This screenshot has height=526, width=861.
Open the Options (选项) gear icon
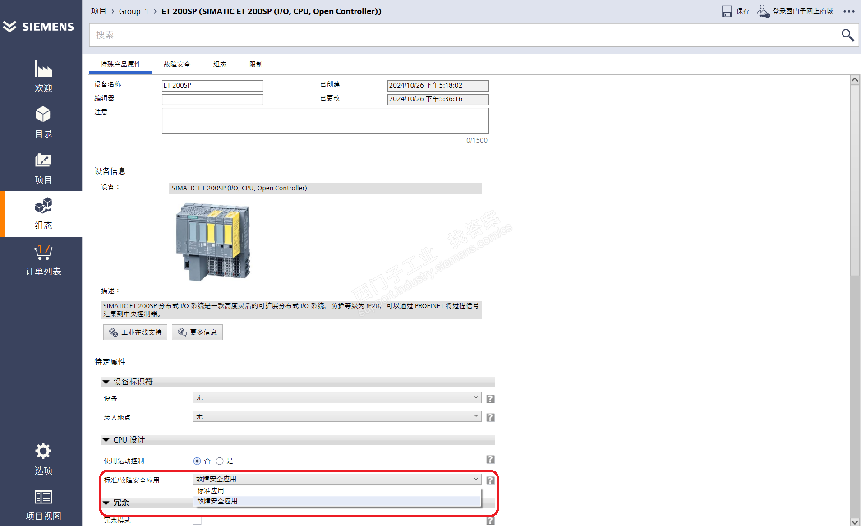43,451
